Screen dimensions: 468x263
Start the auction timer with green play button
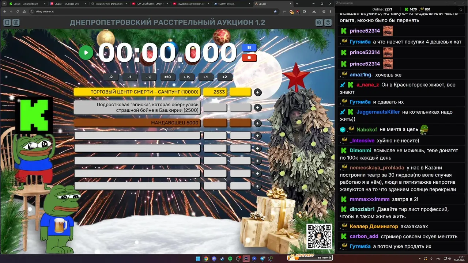[x=86, y=53]
